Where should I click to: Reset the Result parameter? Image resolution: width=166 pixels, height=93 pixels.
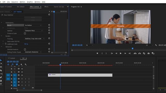click(x=49, y=25)
